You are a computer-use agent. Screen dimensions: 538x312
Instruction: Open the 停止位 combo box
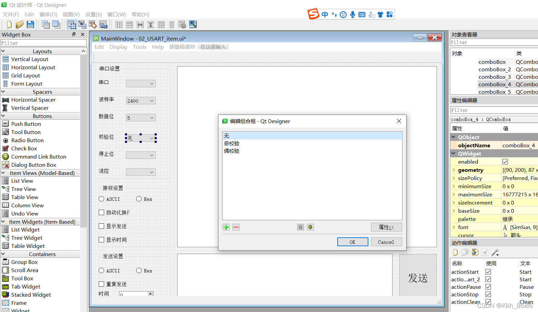(x=141, y=155)
